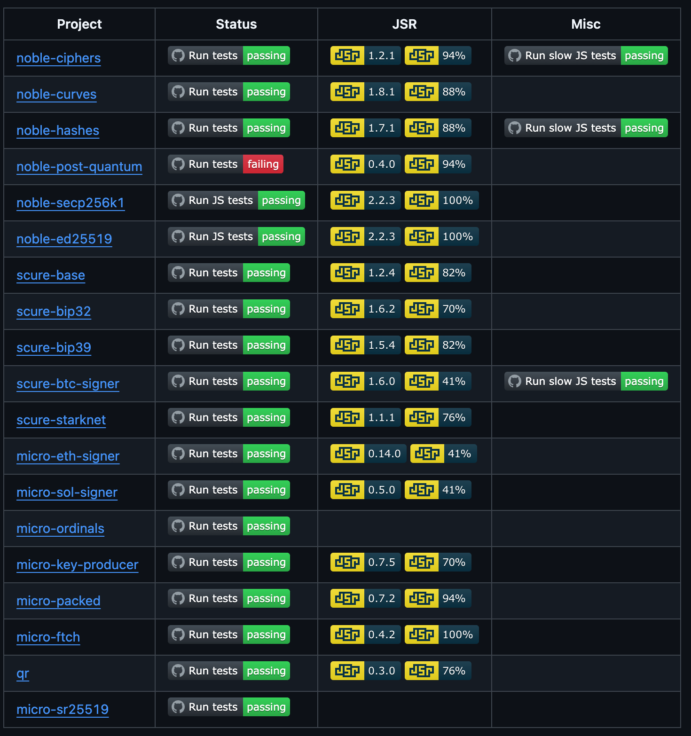The image size is (691, 736).
Task: Click noble-hashes Run slow JS tests badge
Action: click(586, 128)
